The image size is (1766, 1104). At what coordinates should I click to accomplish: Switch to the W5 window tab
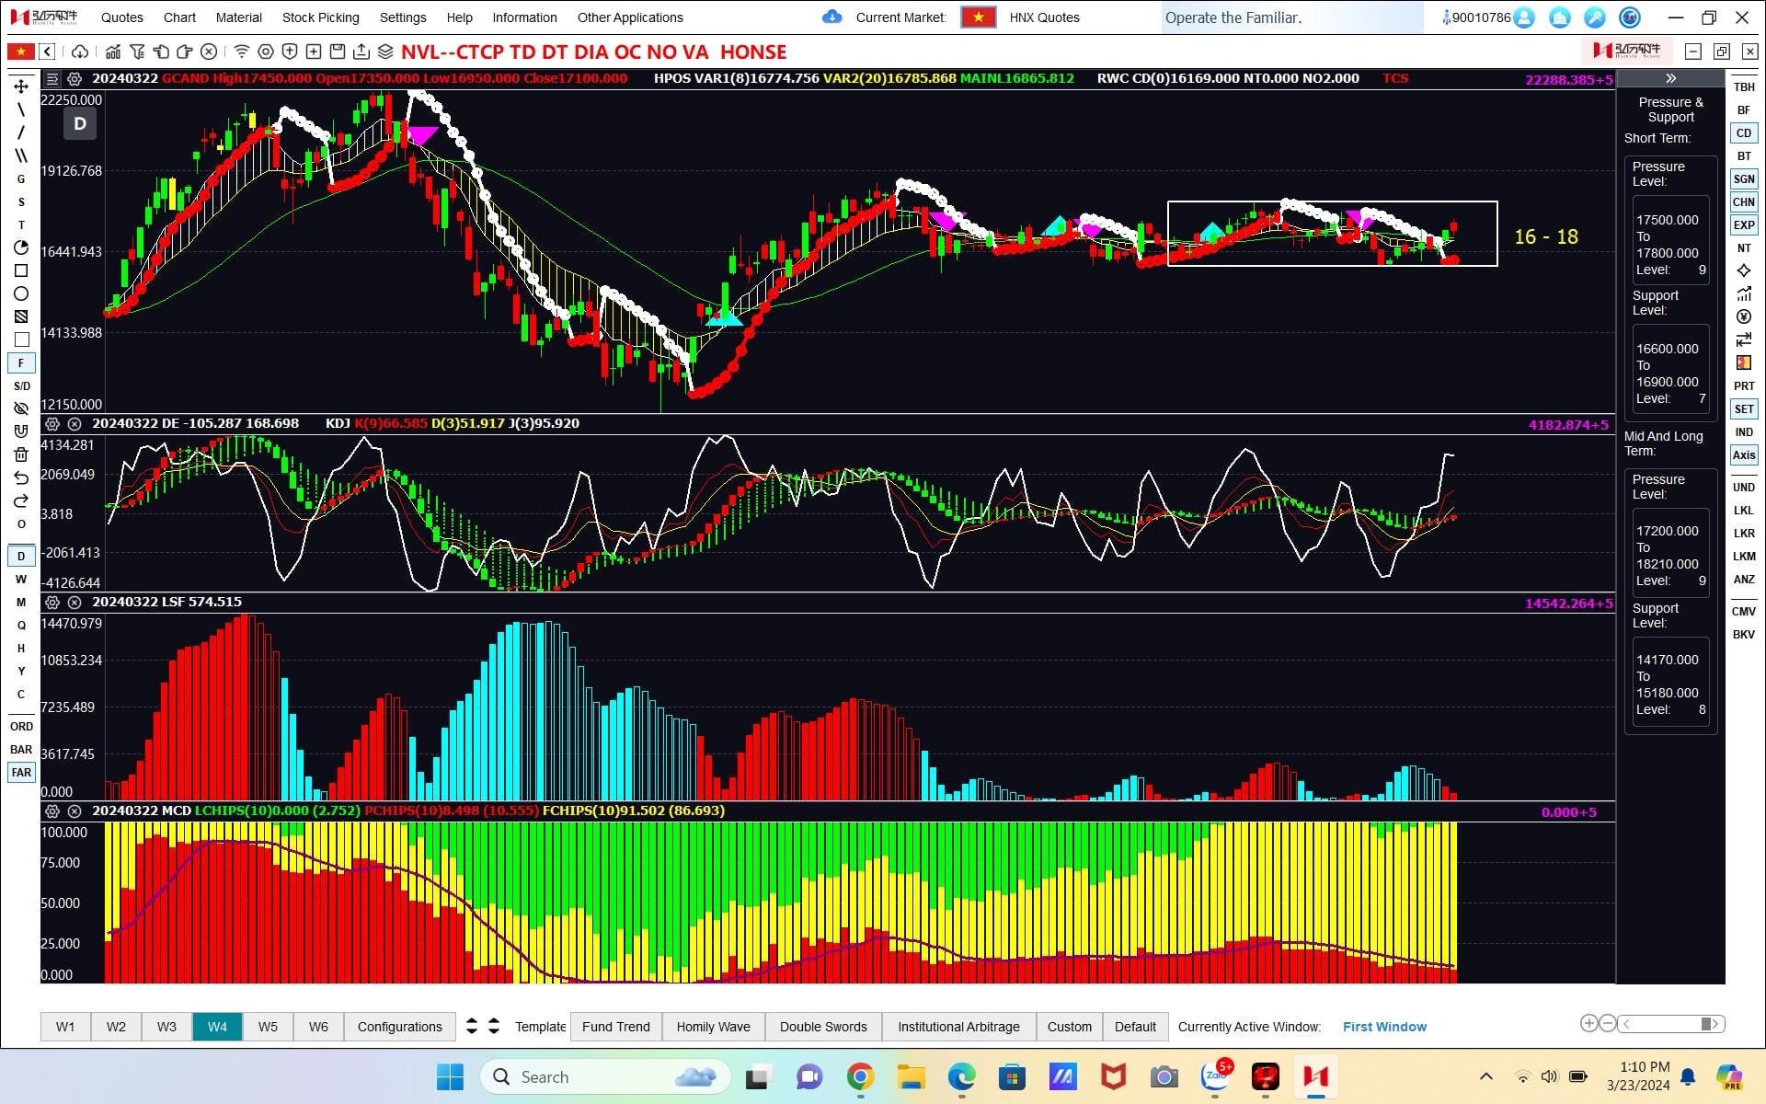(268, 1026)
